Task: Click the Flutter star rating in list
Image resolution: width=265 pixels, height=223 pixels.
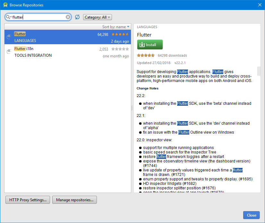Action: pos(120,34)
